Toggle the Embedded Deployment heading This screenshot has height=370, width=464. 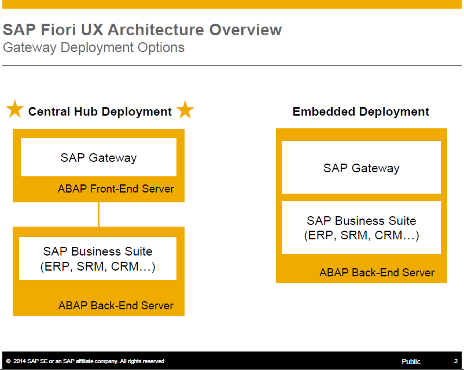pyautogui.click(x=360, y=111)
